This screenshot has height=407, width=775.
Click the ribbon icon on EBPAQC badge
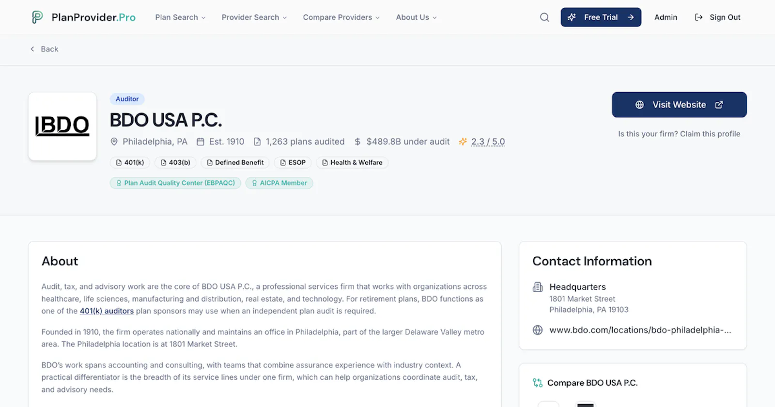pos(119,183)
